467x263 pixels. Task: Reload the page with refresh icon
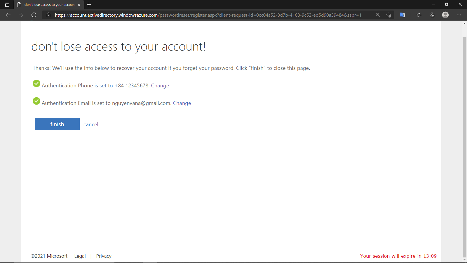point(34,15)
